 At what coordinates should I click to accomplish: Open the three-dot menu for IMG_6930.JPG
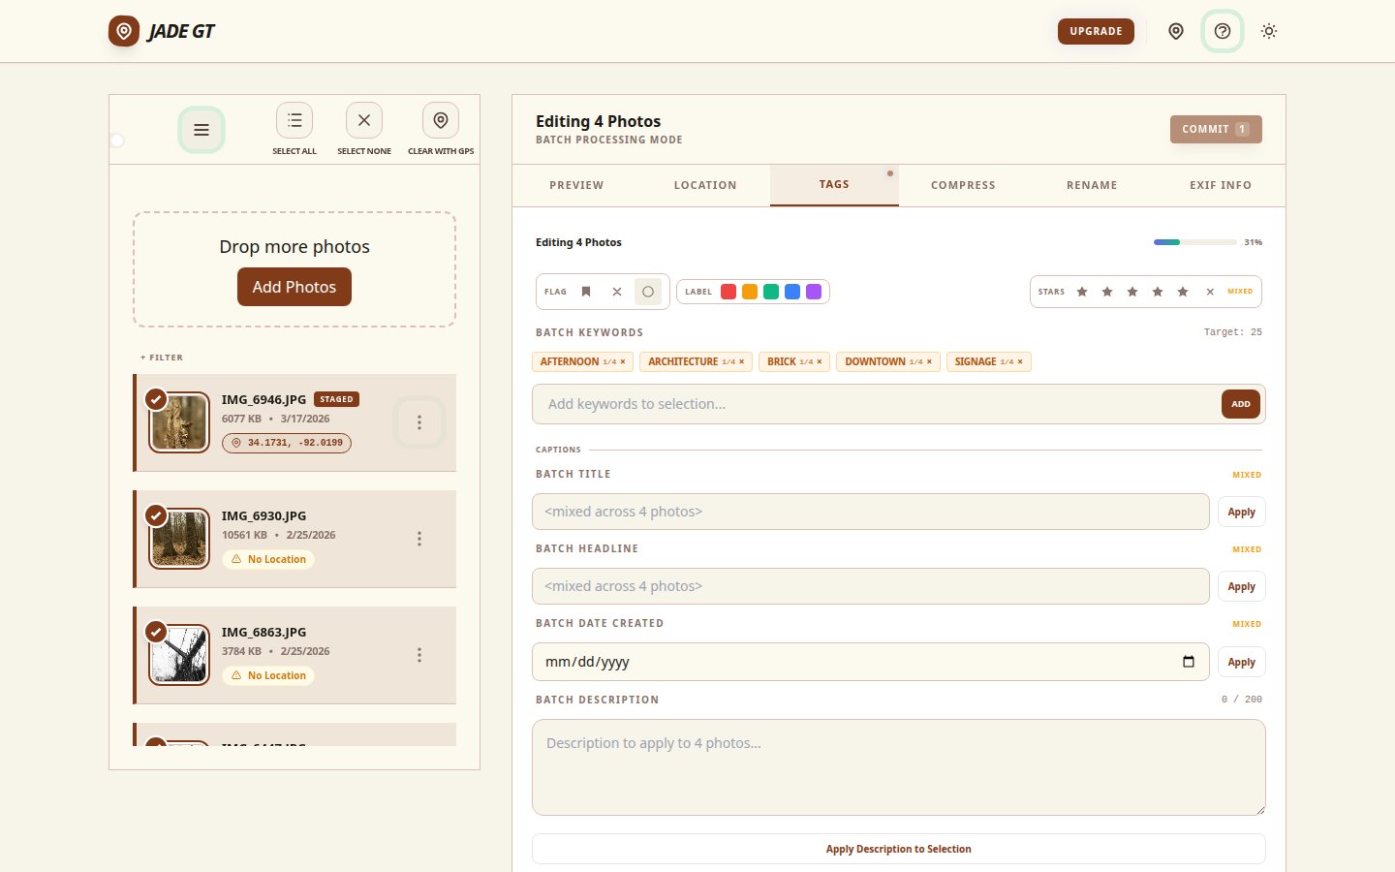click(419, 539)
